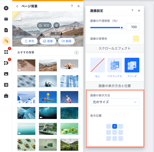This screenshot has height=152, width=154.
Task: Select the skyscrapers from below thumbnail
Action: coord(26,113)
